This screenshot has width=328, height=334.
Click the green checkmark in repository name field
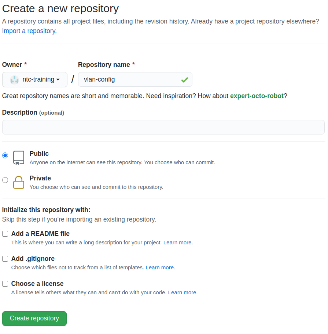pos(184,80)
